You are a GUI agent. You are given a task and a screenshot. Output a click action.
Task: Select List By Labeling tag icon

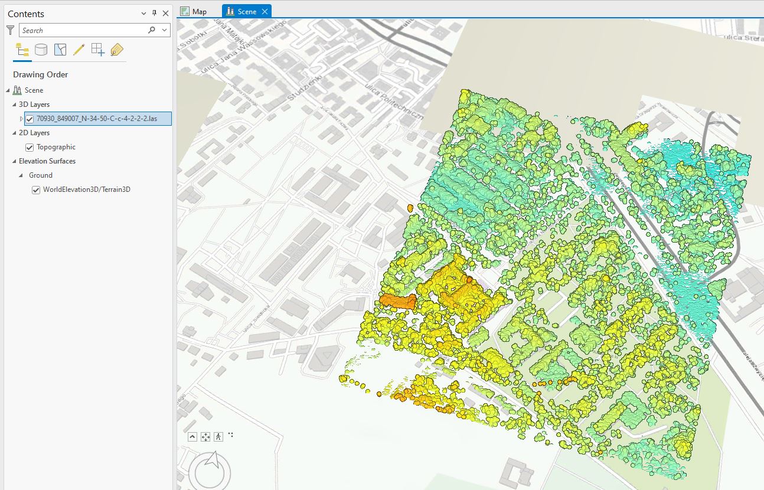[116, 50]
